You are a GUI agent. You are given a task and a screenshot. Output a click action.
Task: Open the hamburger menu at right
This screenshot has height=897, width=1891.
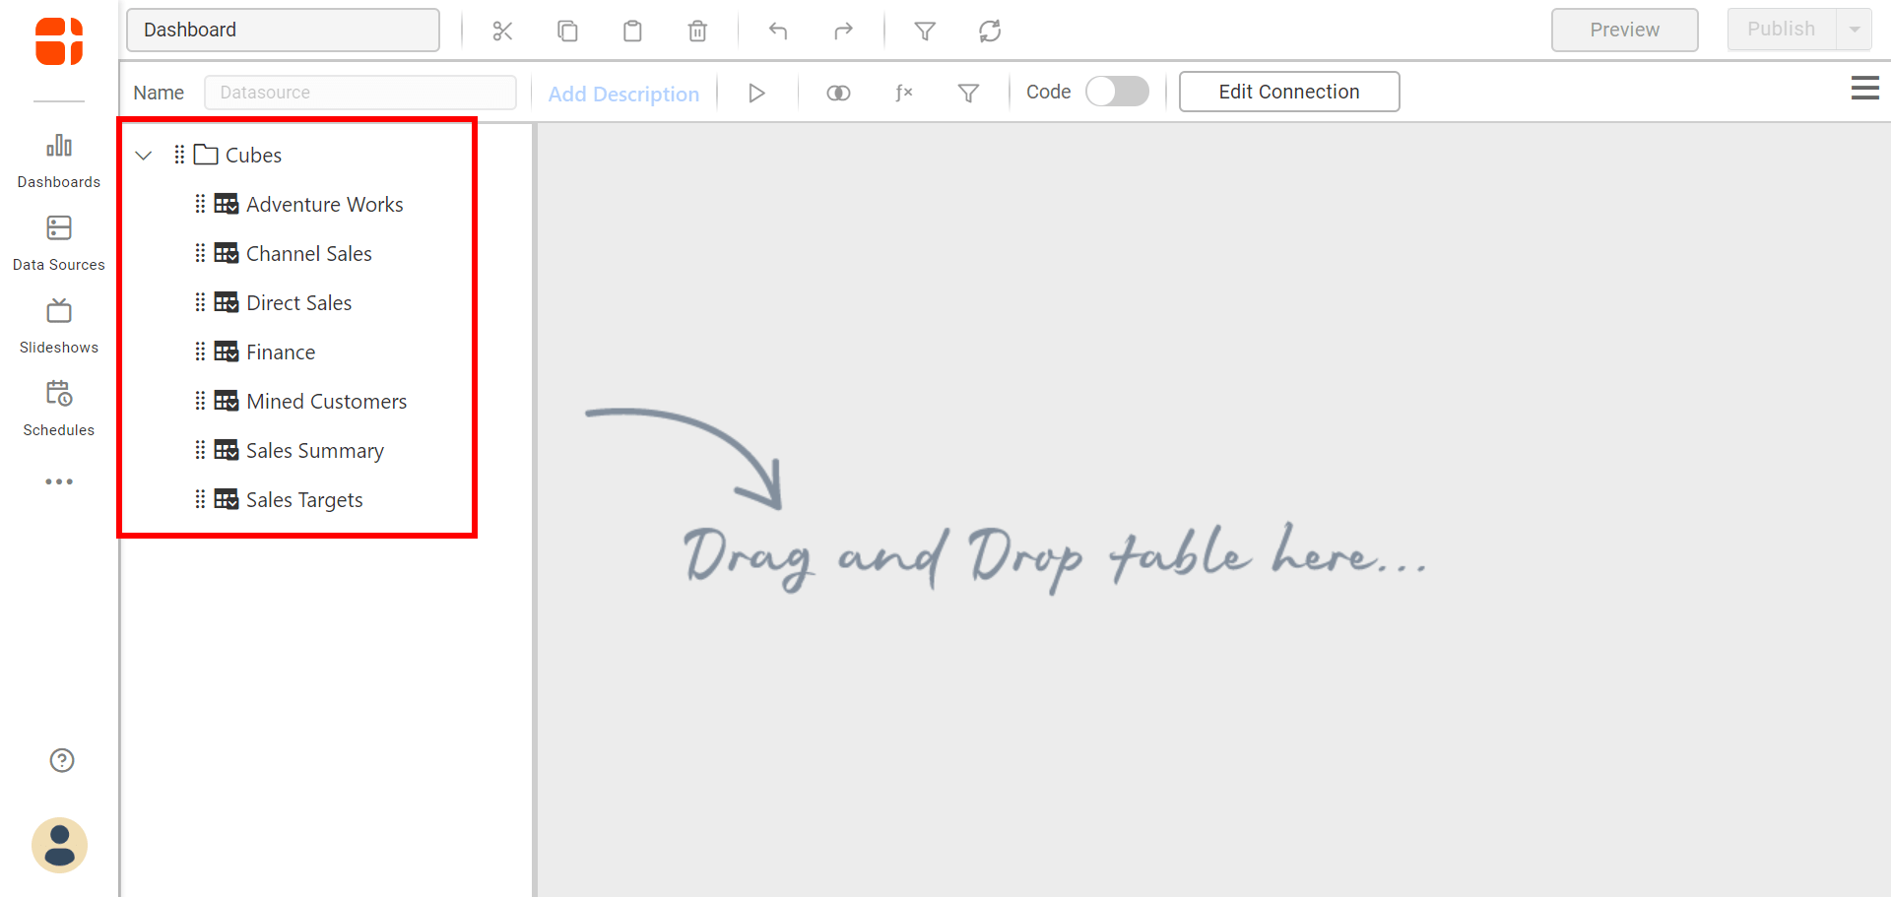pyautogui.click(x=1864, y=89)
